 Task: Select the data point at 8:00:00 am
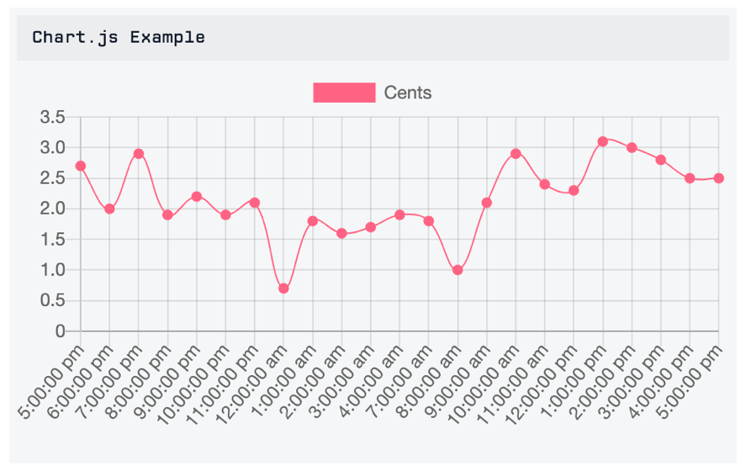pyautogui.click(x=458, y=270)
